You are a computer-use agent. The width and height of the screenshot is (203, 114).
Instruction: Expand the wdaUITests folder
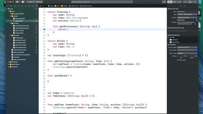point(9,64)
